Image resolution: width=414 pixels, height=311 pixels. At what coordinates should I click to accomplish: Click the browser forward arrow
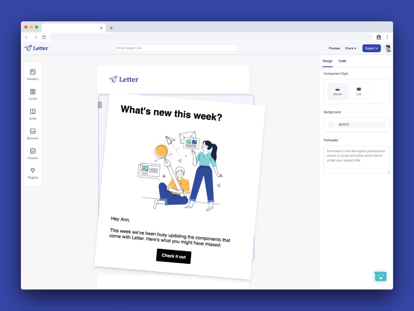(x=35, y=37)
